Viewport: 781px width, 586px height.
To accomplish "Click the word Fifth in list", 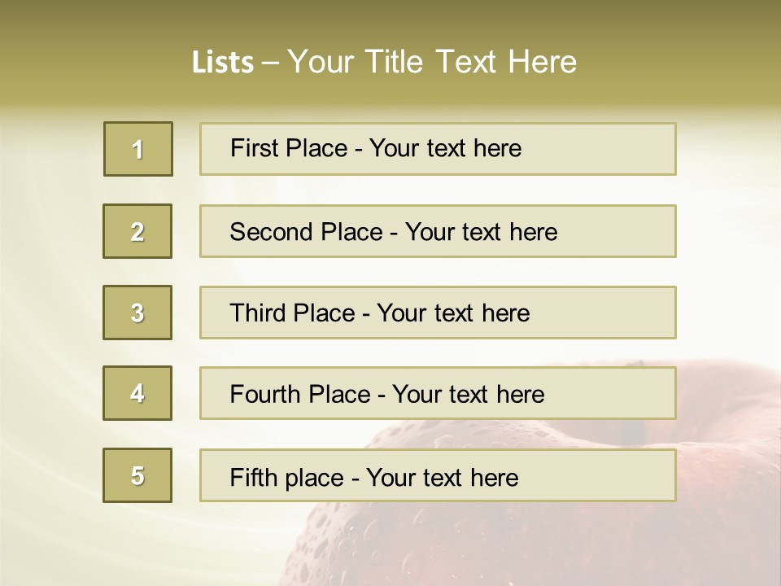I will (x=247, y=478).
